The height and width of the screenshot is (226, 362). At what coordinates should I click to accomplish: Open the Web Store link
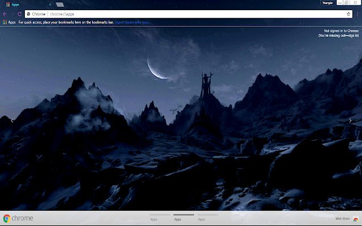pos(347,219)
